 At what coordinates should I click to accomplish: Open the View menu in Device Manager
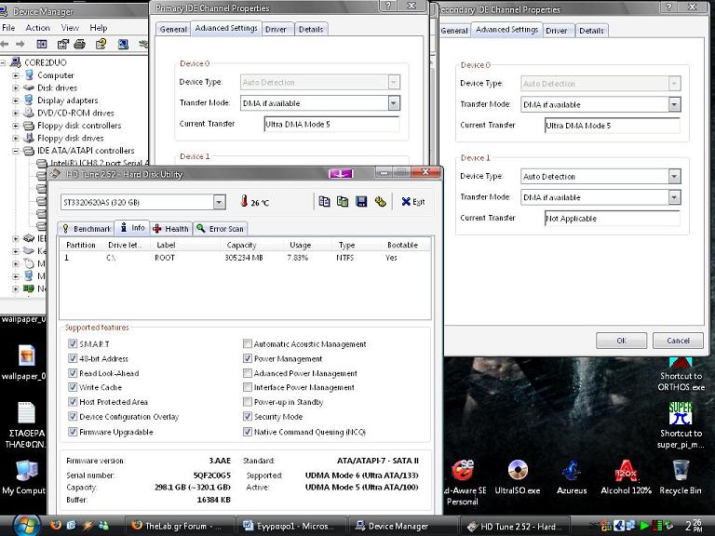coord(70,28)
